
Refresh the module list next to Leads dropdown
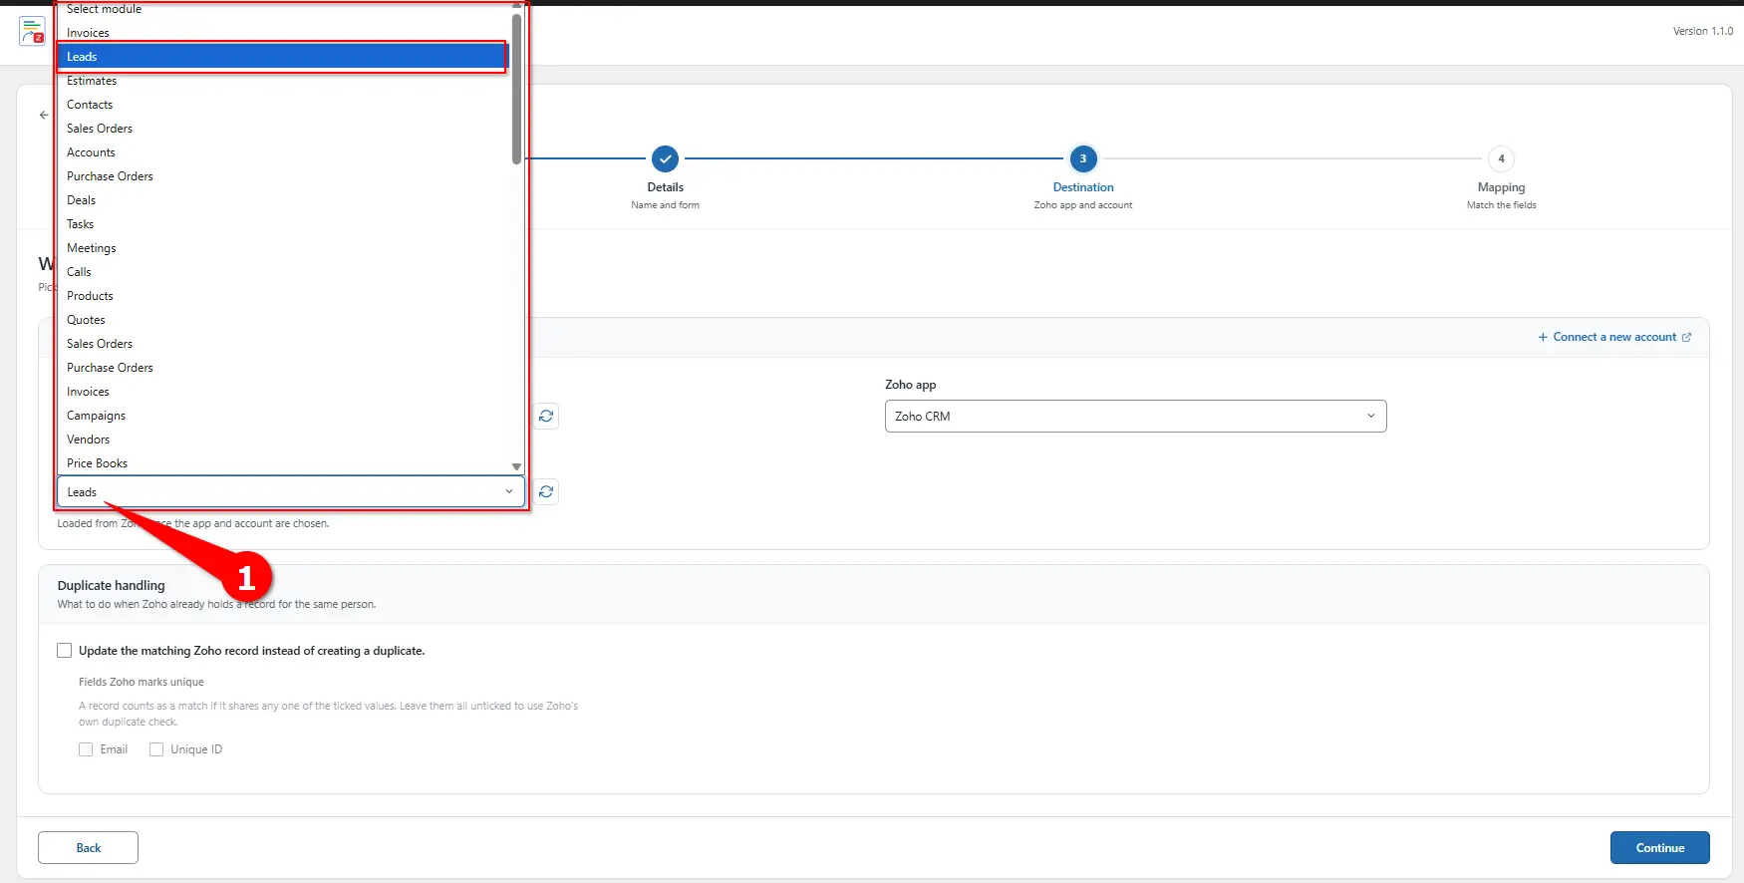[546, 491]
